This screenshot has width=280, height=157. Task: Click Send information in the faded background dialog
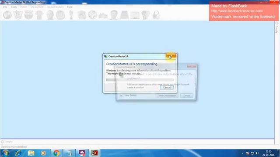pyautogui.click(x=167, y=96)
